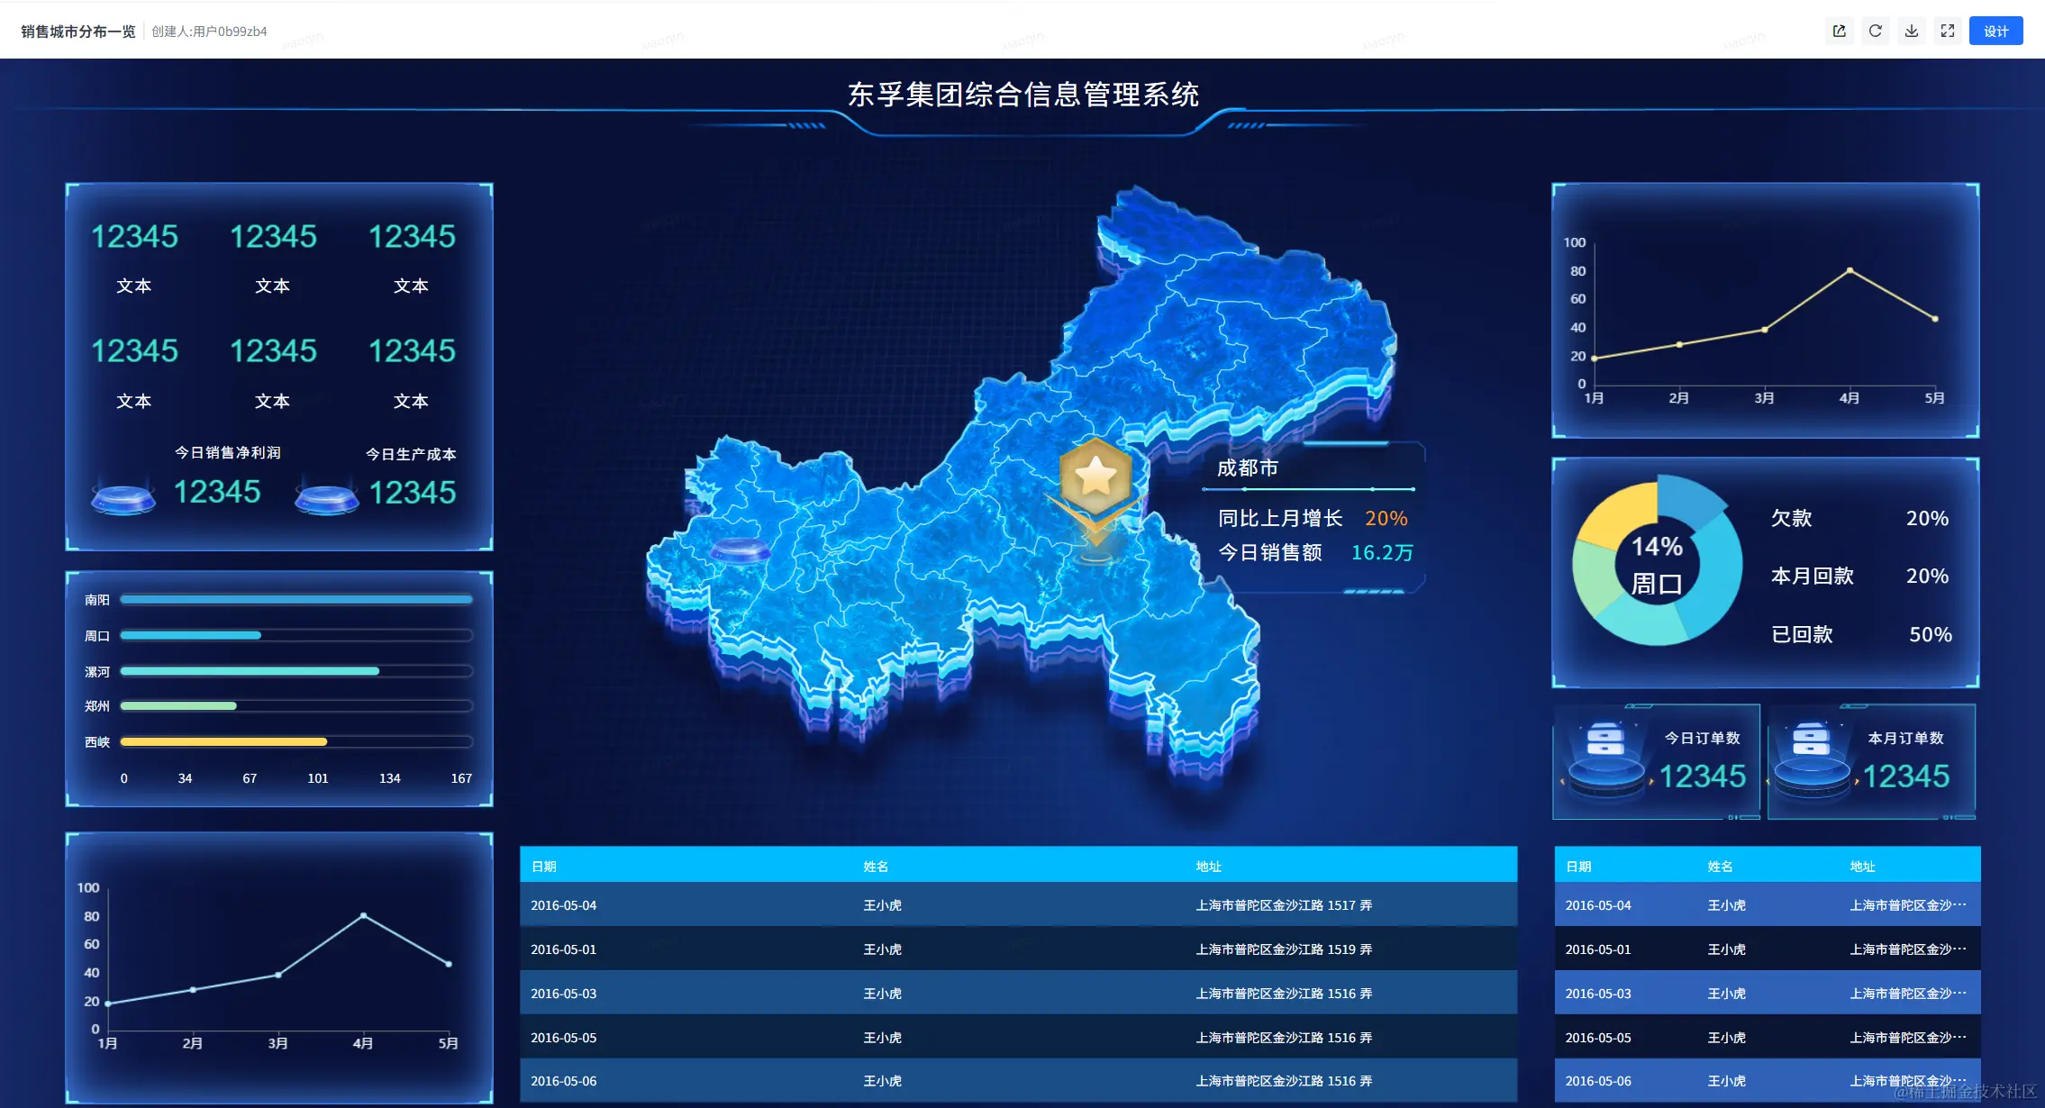
Task: Enter fullscreen with the expand icon
Action: click(x=1947, y=32)
